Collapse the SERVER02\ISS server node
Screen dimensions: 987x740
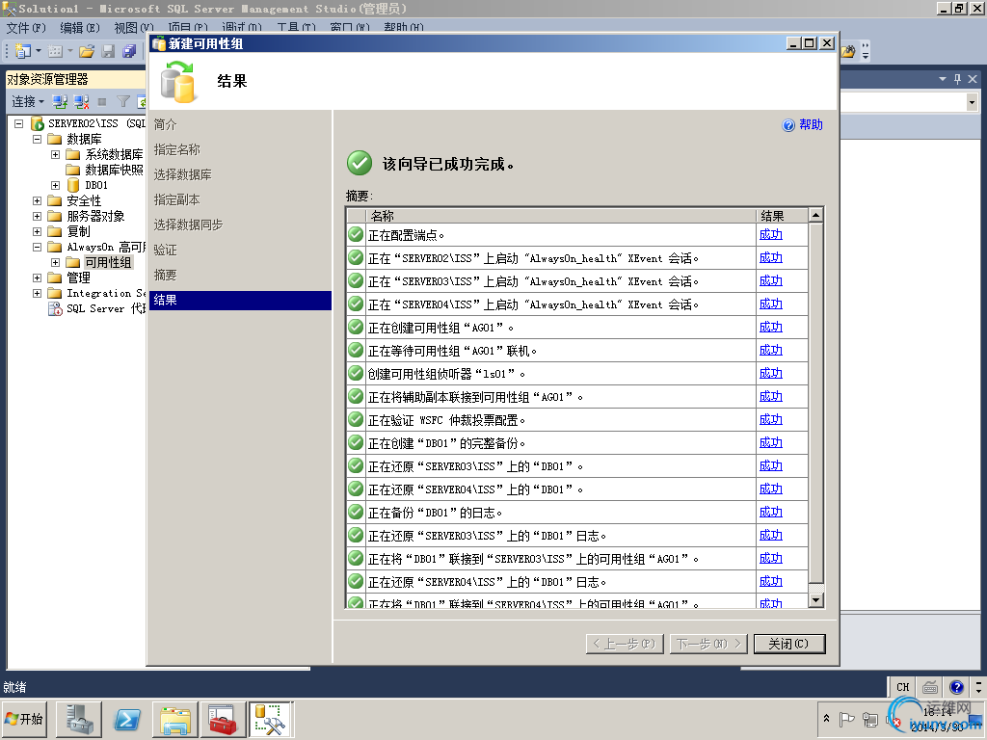(x=19, y=123)
